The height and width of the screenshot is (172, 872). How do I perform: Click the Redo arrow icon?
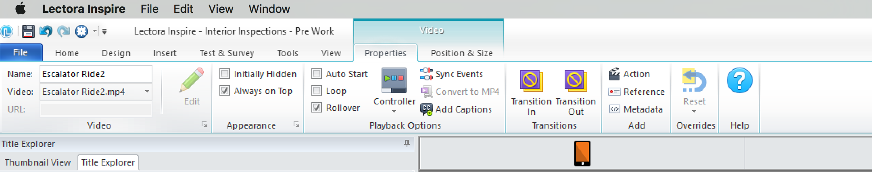64,31
